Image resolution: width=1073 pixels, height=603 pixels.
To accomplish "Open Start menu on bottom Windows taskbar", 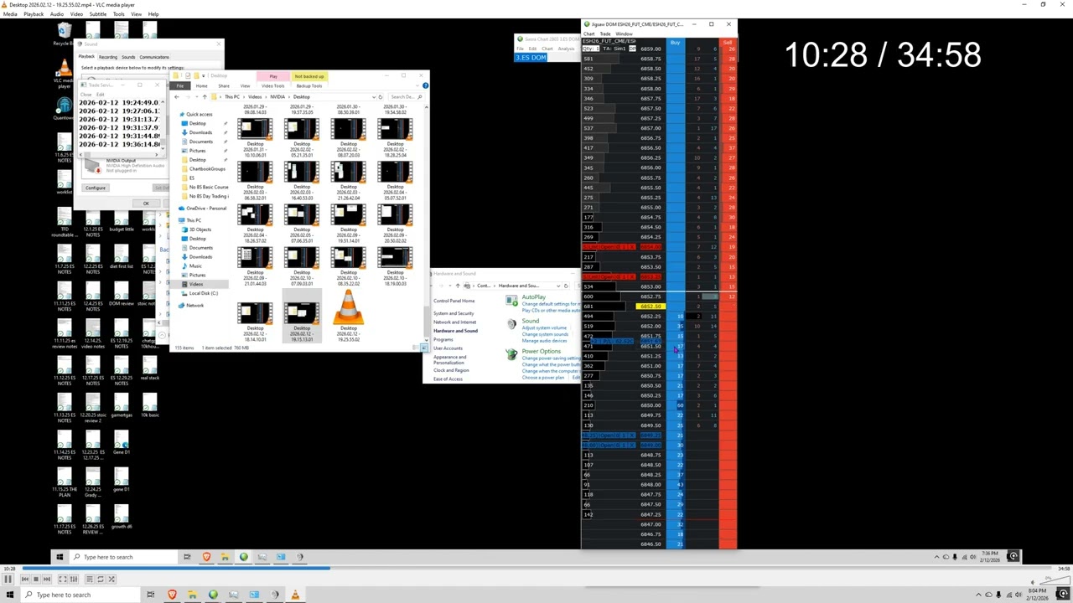I will [9, 595].
